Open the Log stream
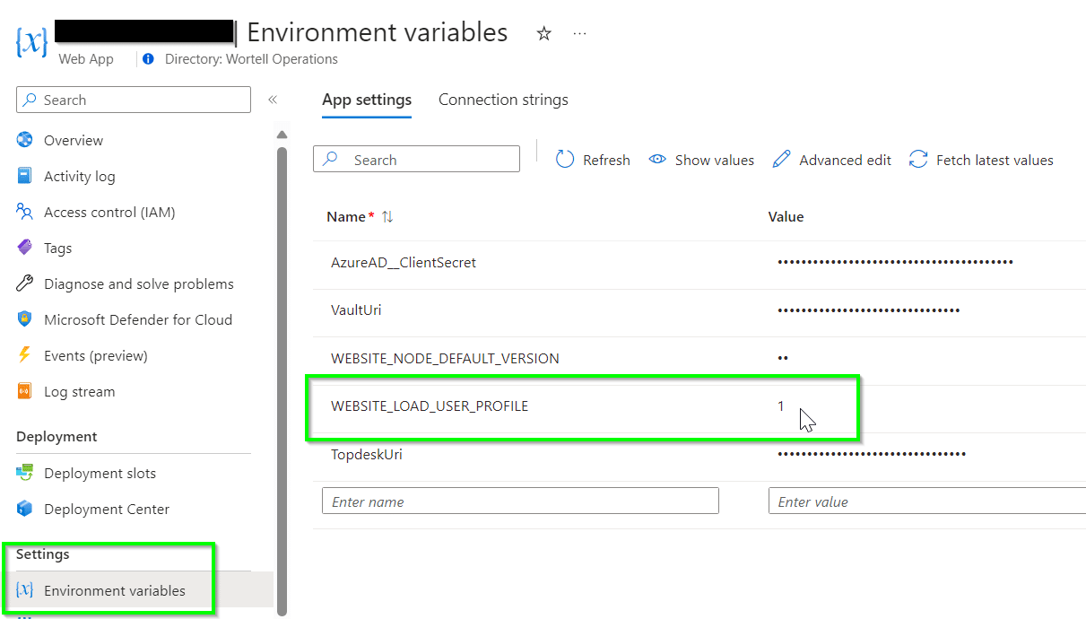Screen dimensions: 1086x619 (x=79, y=391)
